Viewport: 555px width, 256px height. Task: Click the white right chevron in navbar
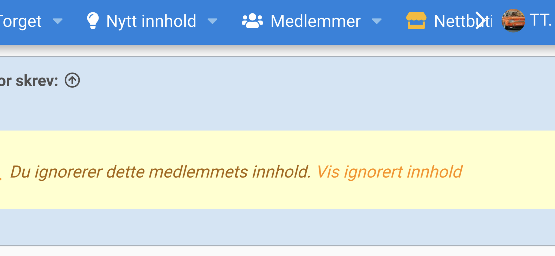(480, 20)
